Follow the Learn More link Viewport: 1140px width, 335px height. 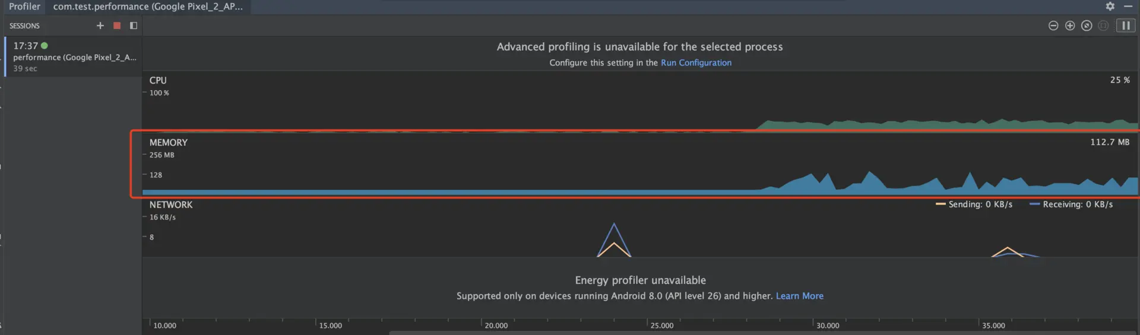799,296
